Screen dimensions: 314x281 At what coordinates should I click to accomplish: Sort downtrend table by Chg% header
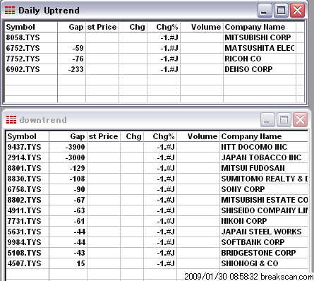pos(160,136)
